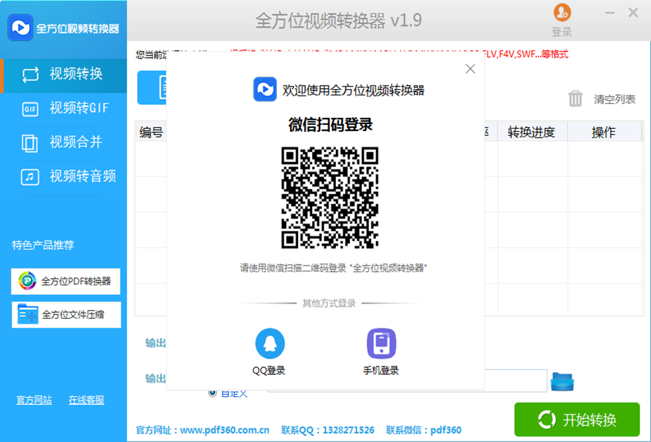
Task: Open the 视频转换 sidebar tab
Action: coord(63,75)
